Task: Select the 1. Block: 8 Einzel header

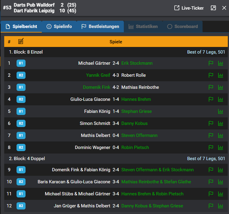Action: [x=26, y=52]
